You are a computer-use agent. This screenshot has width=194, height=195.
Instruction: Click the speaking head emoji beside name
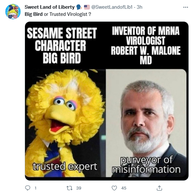(79, 7)
